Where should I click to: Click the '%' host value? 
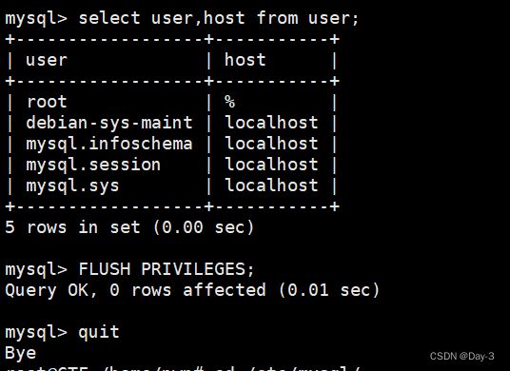point(229,102)
